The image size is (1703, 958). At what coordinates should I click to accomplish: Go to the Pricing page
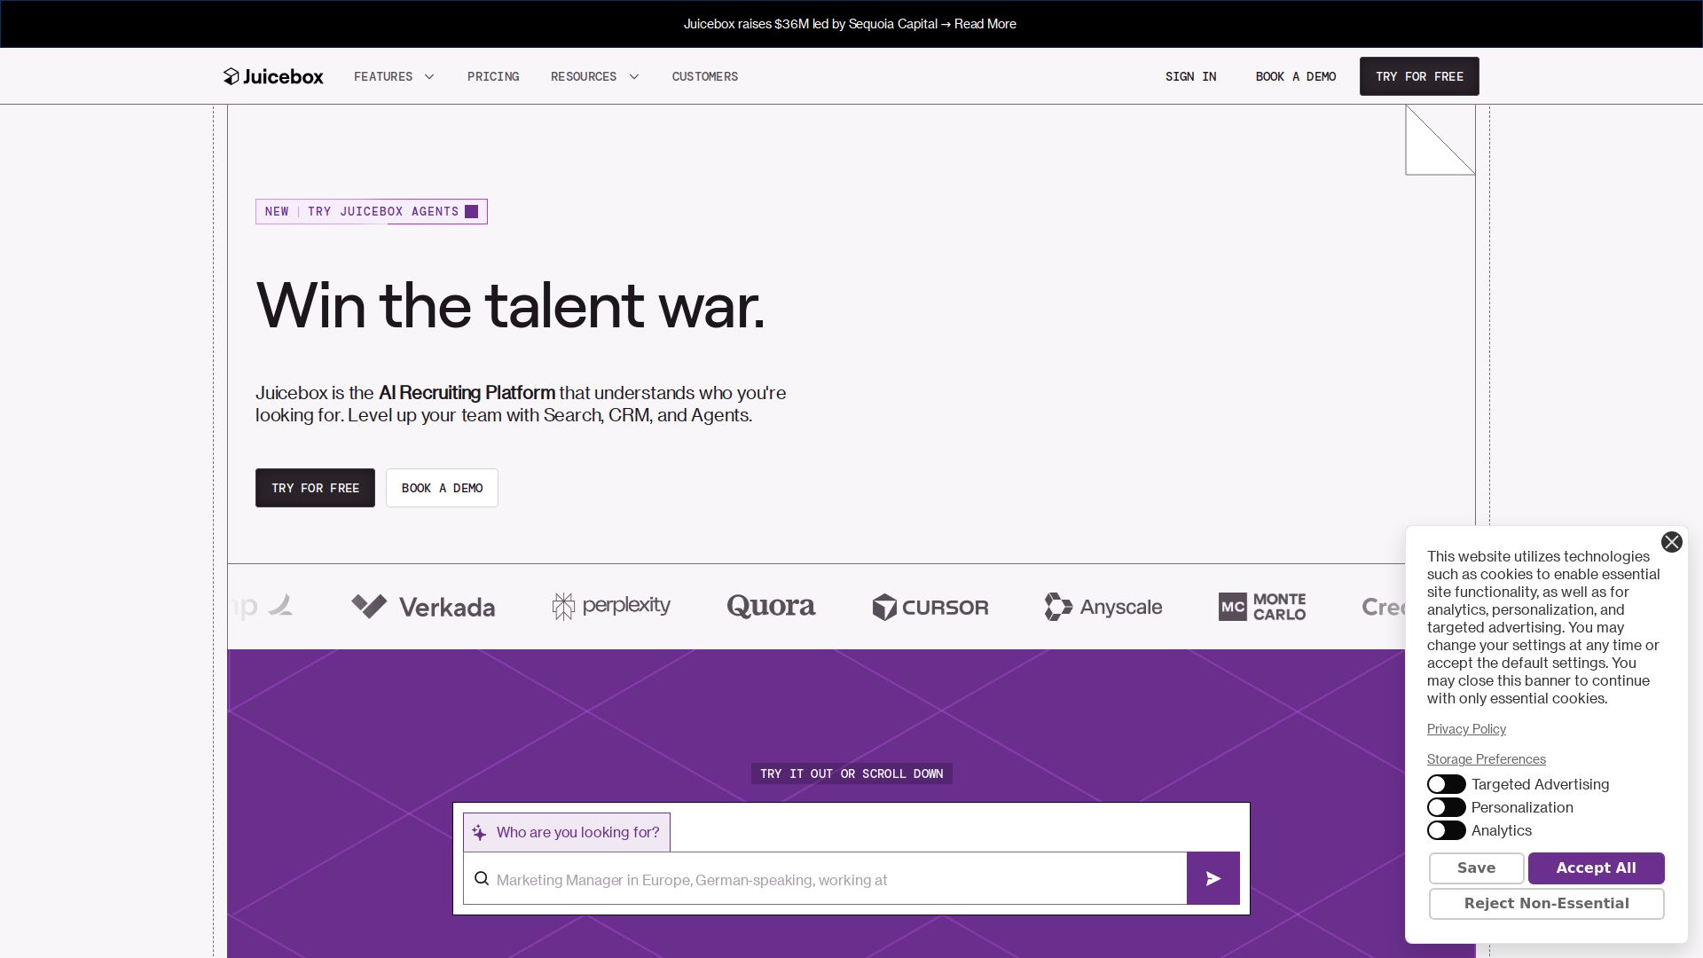tap(493, 76)
